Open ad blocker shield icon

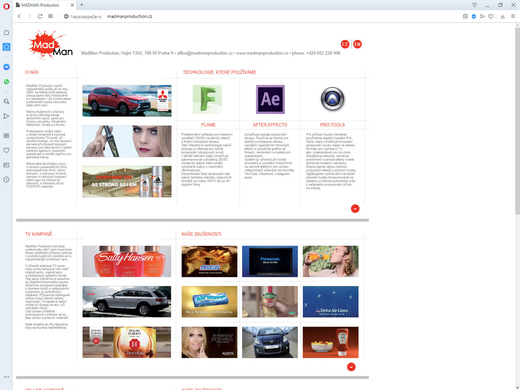(x=474, y=16)
